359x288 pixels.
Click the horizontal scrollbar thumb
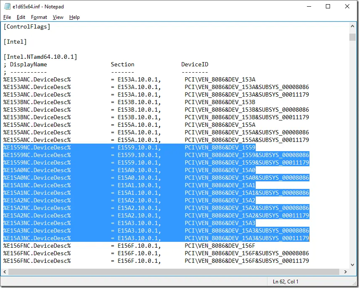coord(174,272)
